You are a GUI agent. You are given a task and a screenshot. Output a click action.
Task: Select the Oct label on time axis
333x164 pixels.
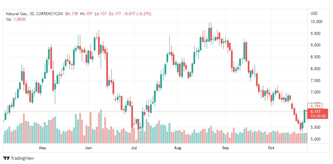click(271, 148)
